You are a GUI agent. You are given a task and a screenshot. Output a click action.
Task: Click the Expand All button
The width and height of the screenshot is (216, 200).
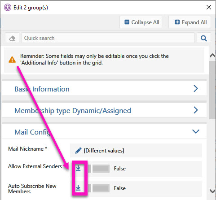(190, 22)
